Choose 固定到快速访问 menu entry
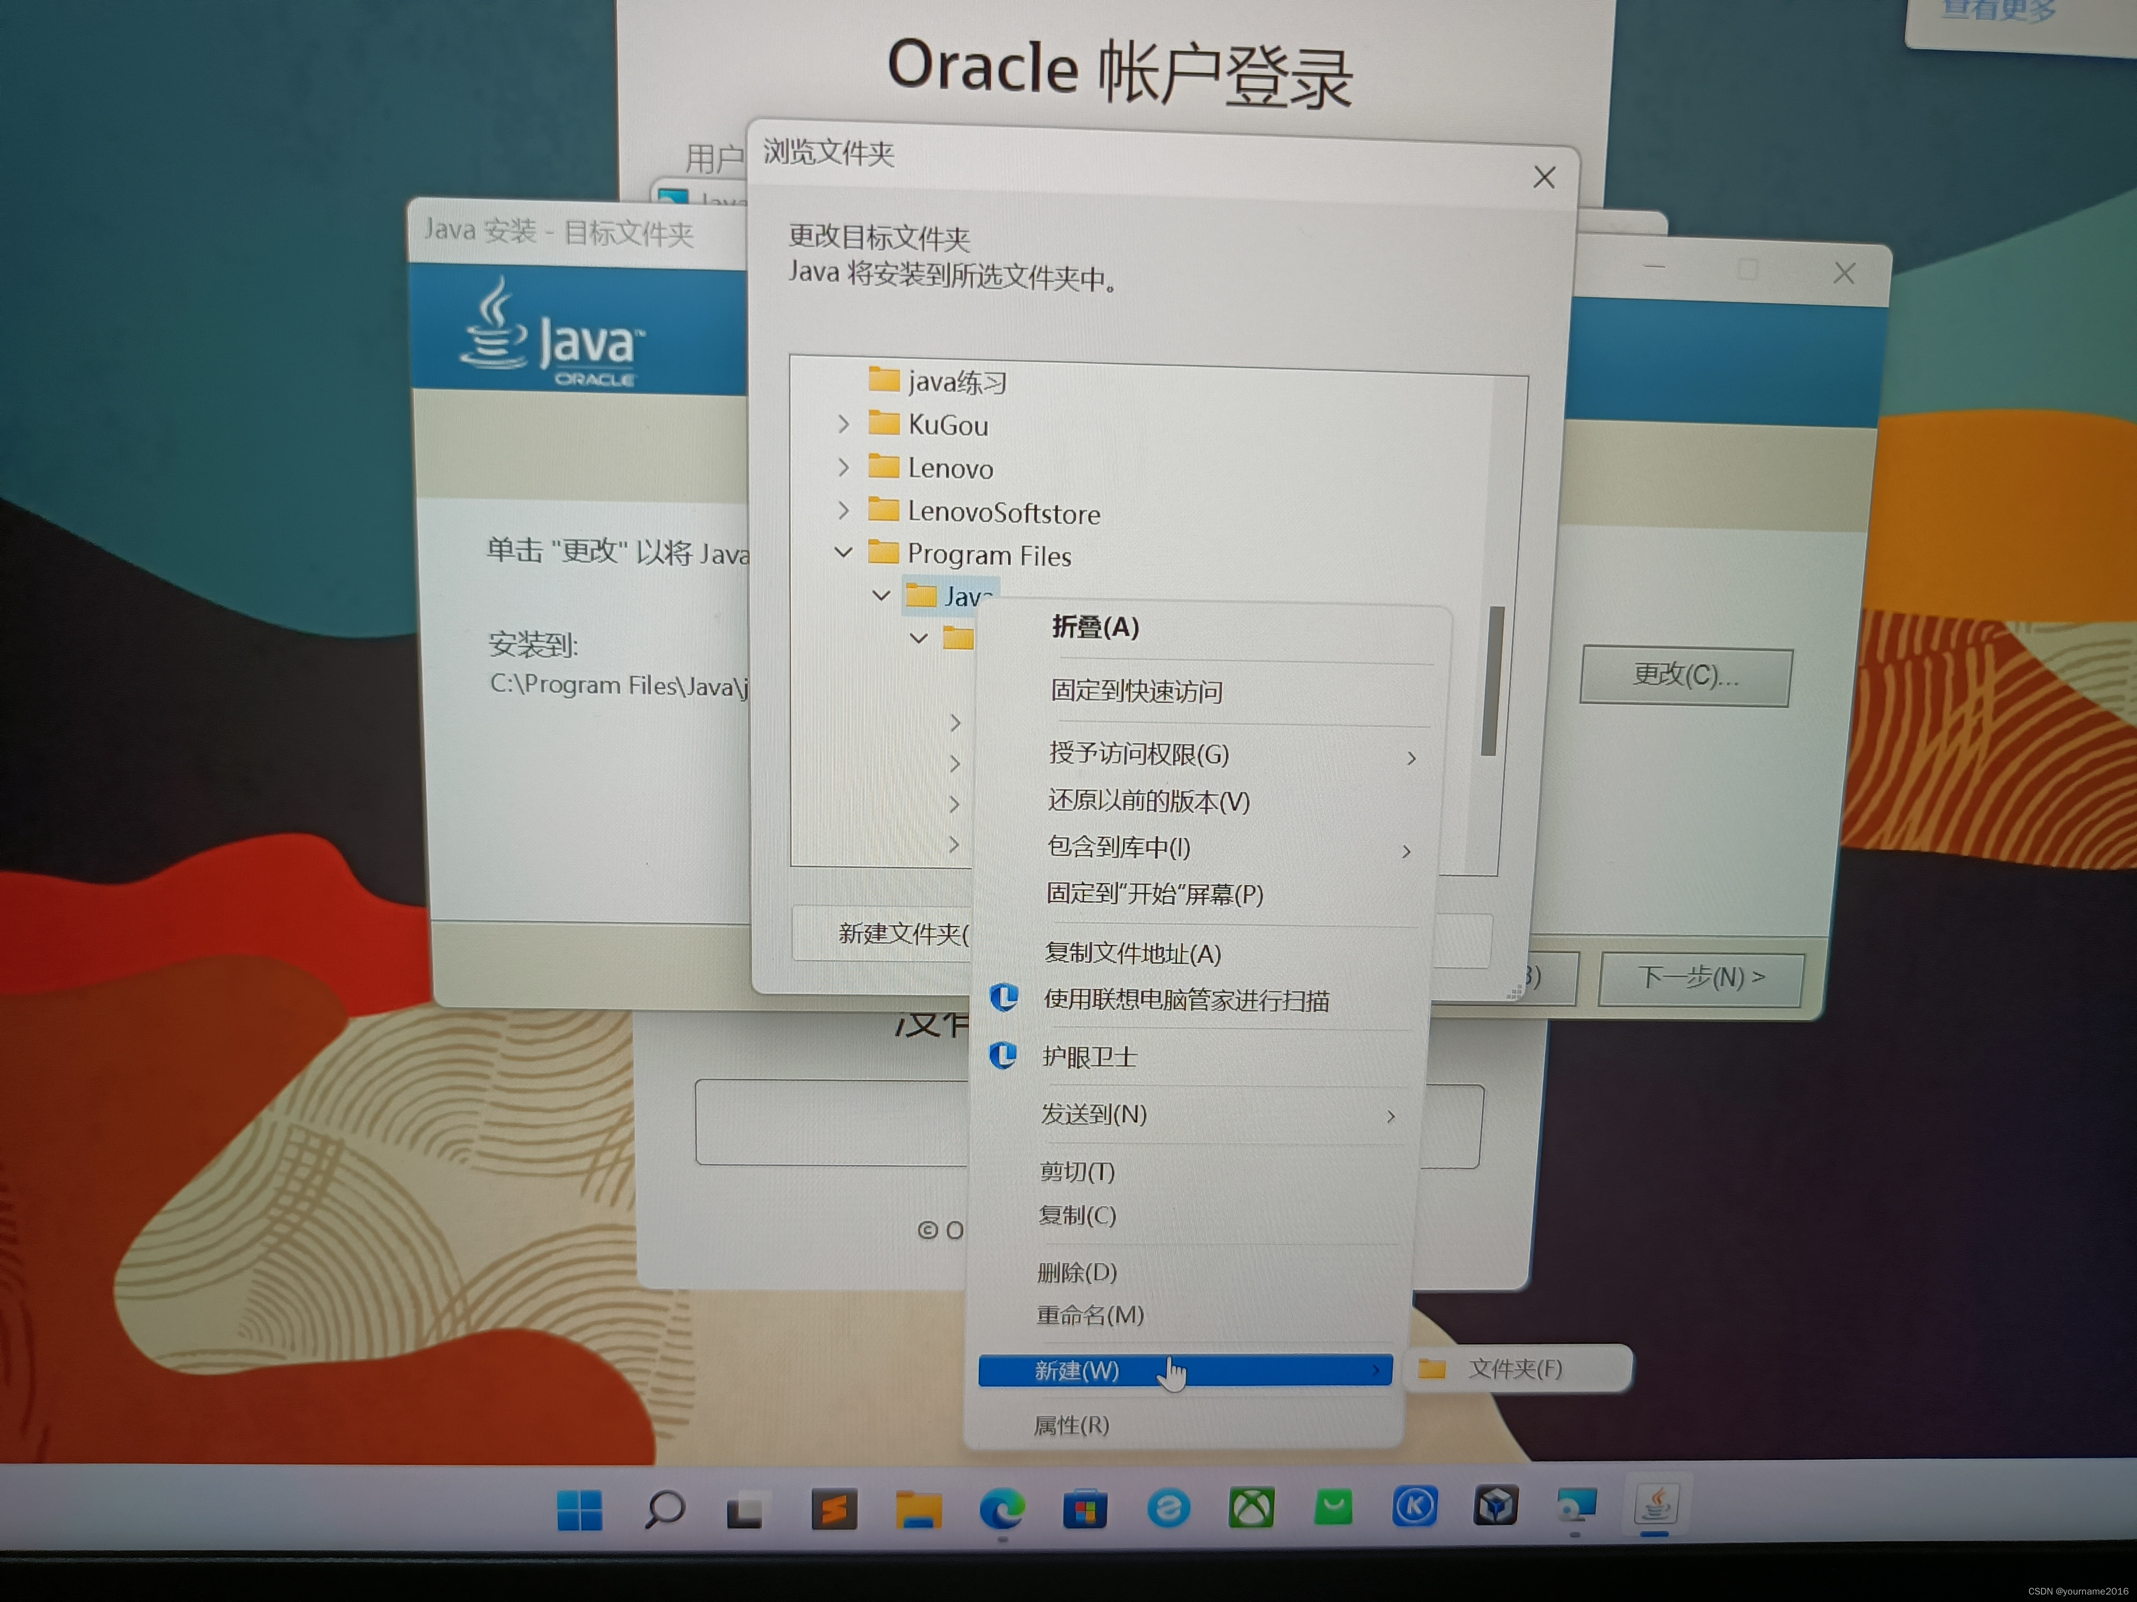 pyautogui.click(x=1136, y=690)
